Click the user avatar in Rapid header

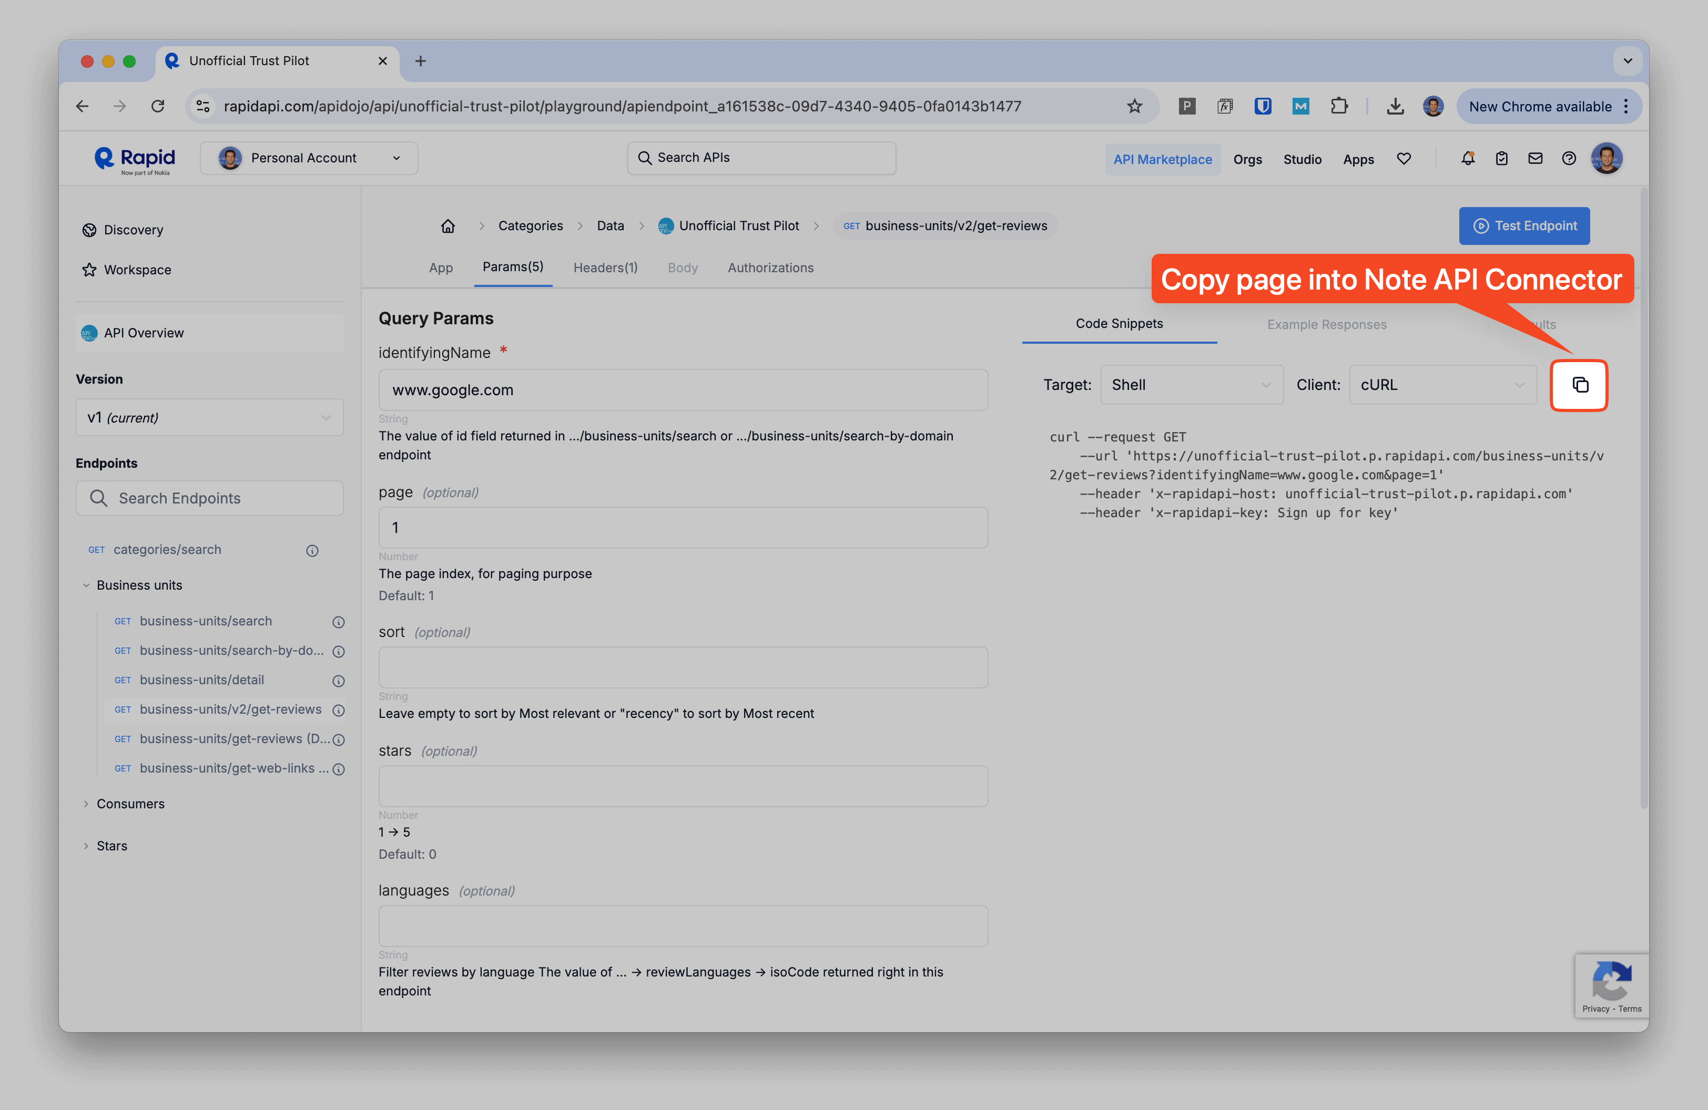(x=1607, y=159)
